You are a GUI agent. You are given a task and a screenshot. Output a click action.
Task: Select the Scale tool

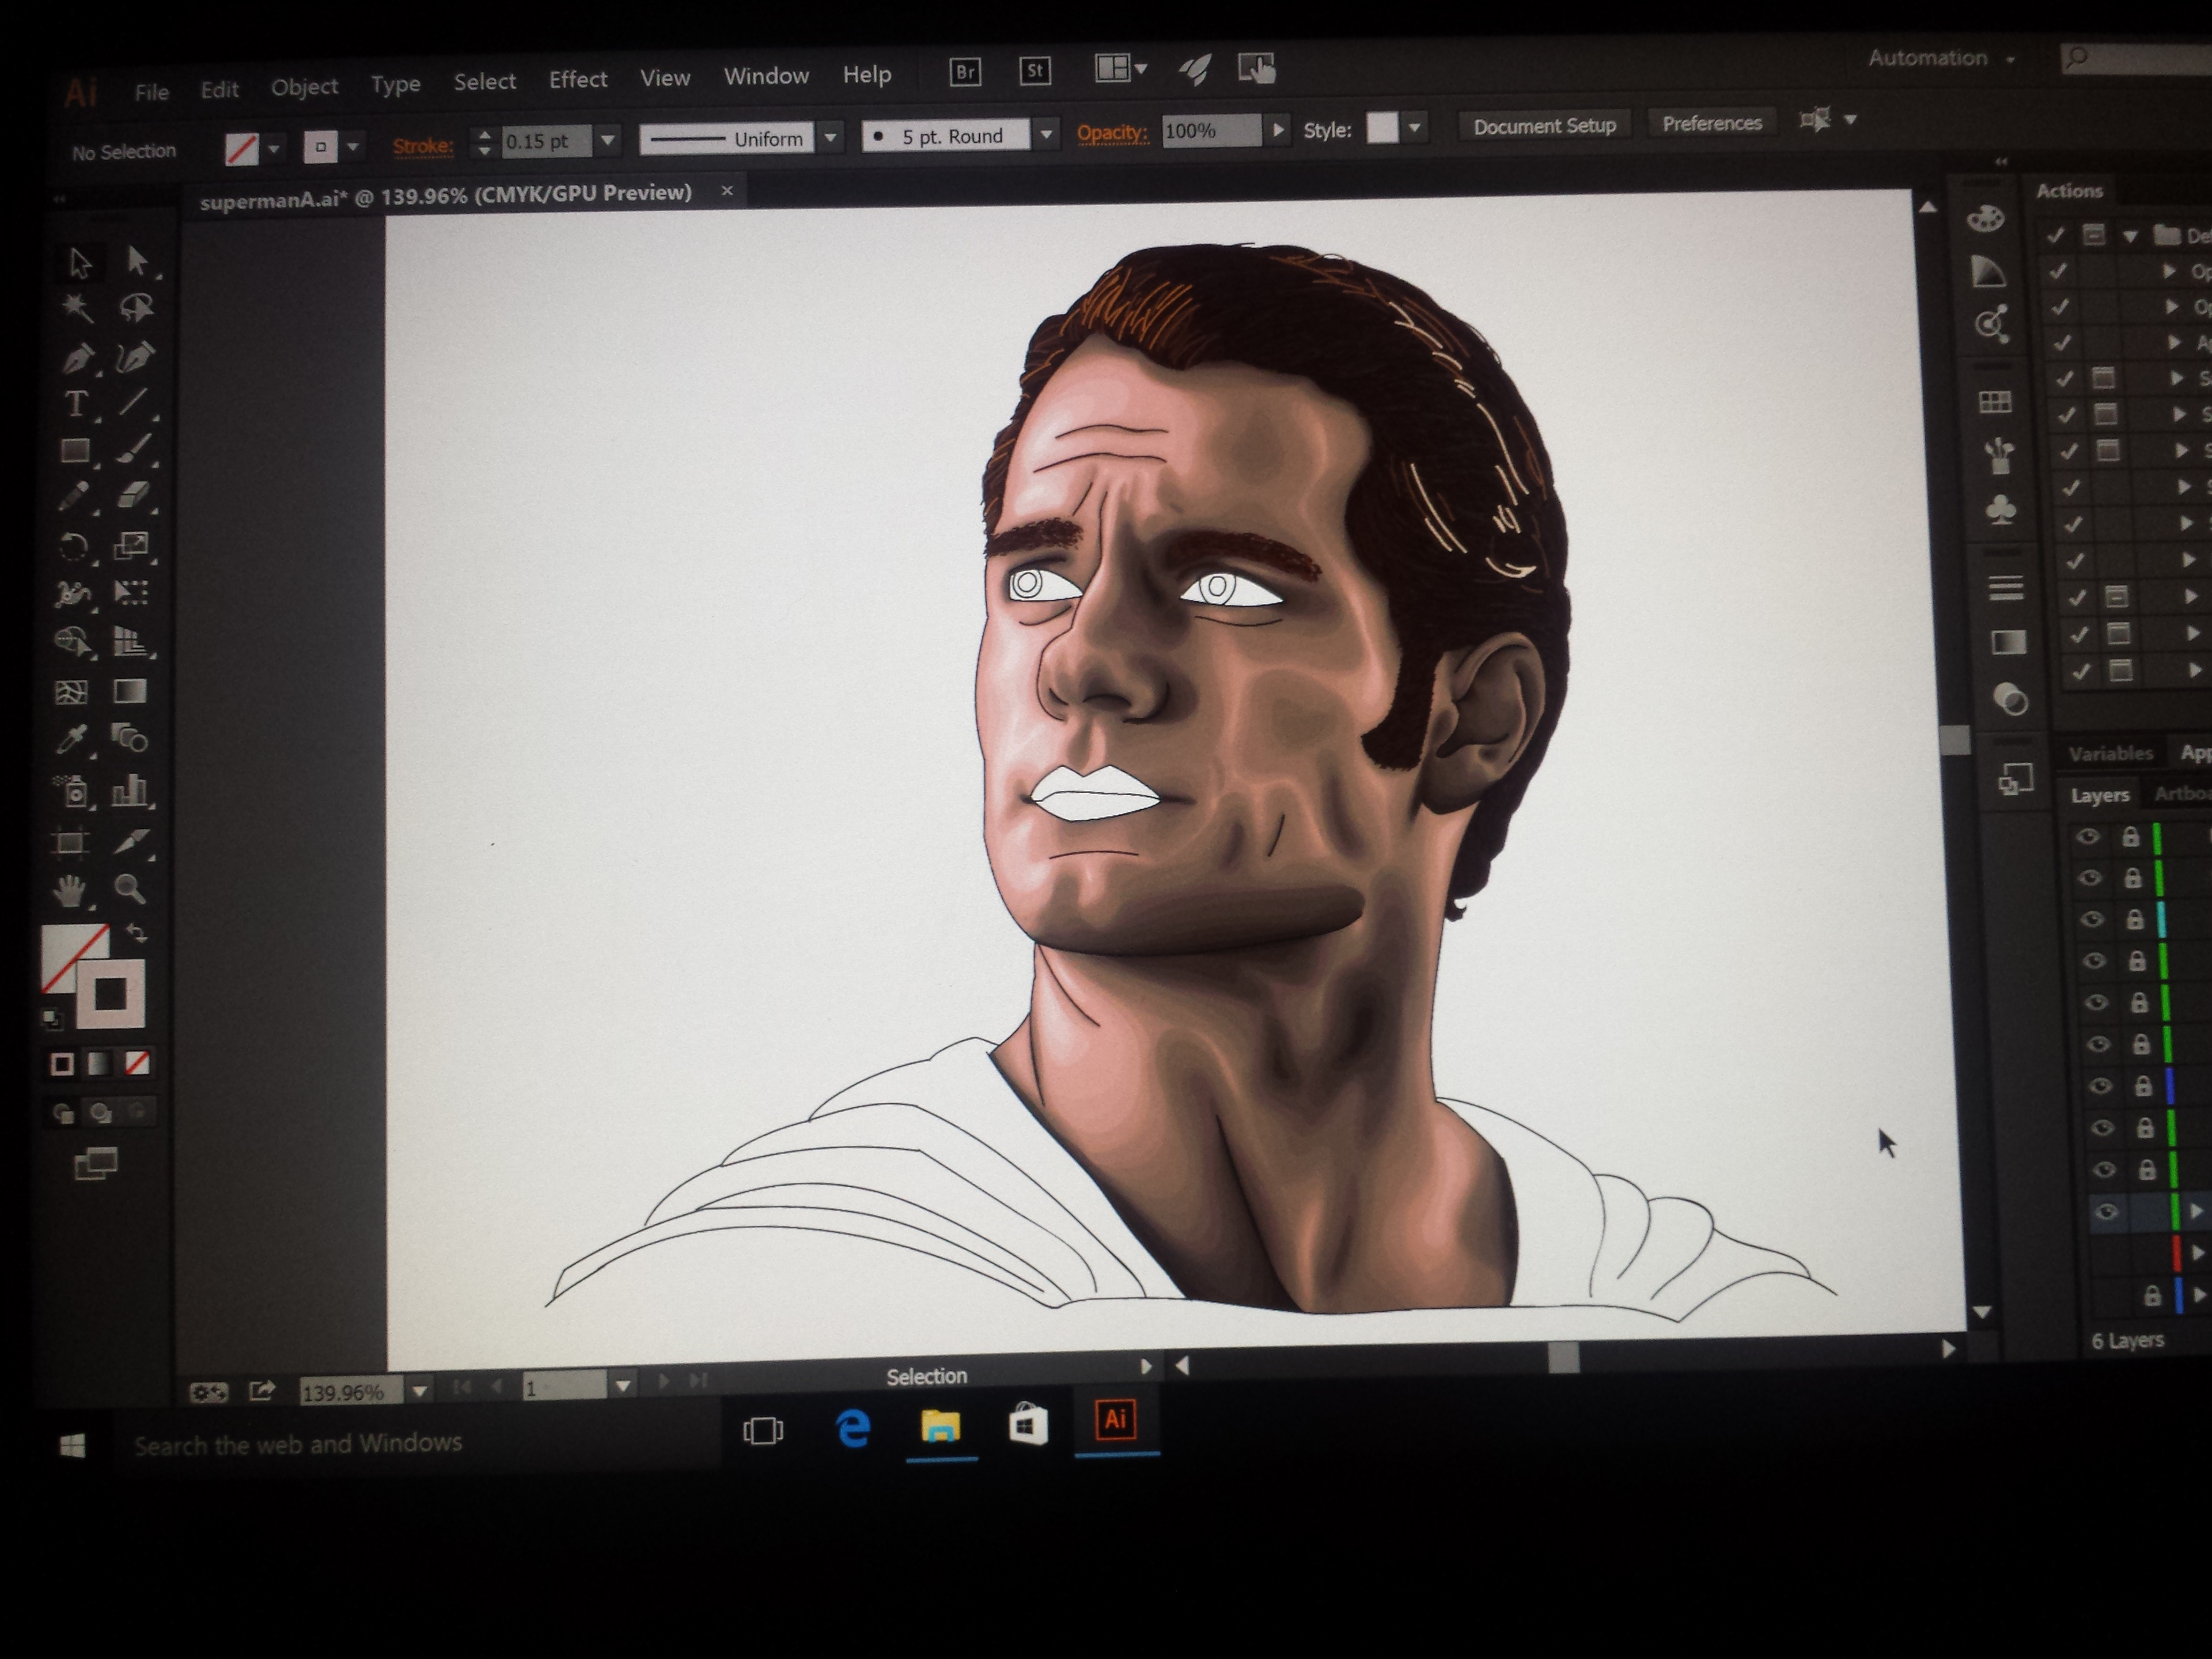click(132, 545)
